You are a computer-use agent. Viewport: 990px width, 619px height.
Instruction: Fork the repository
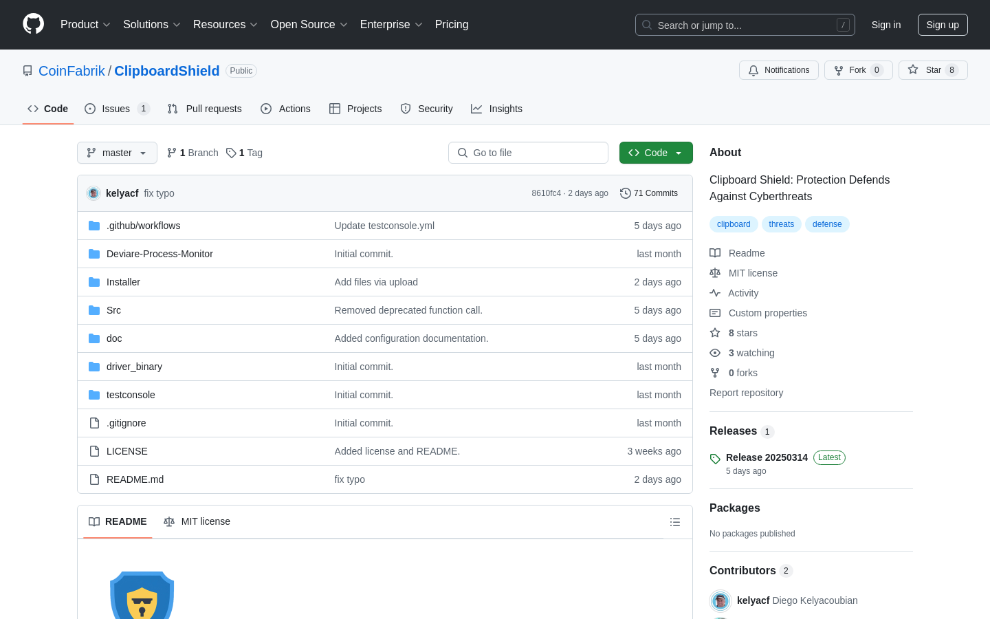[859, 70]
